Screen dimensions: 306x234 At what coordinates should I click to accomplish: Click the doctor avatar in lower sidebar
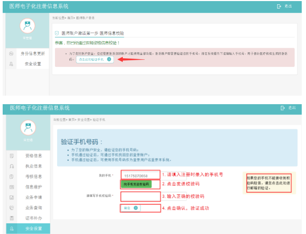click(x=28, y=128)
